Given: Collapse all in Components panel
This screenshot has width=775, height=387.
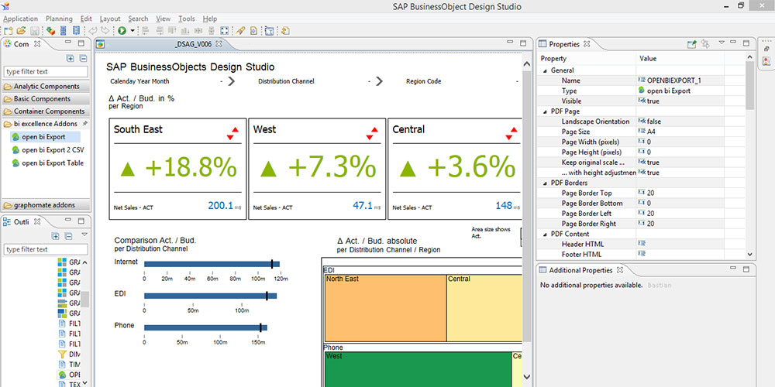Looking at the screenshot, I should (83, 58).
